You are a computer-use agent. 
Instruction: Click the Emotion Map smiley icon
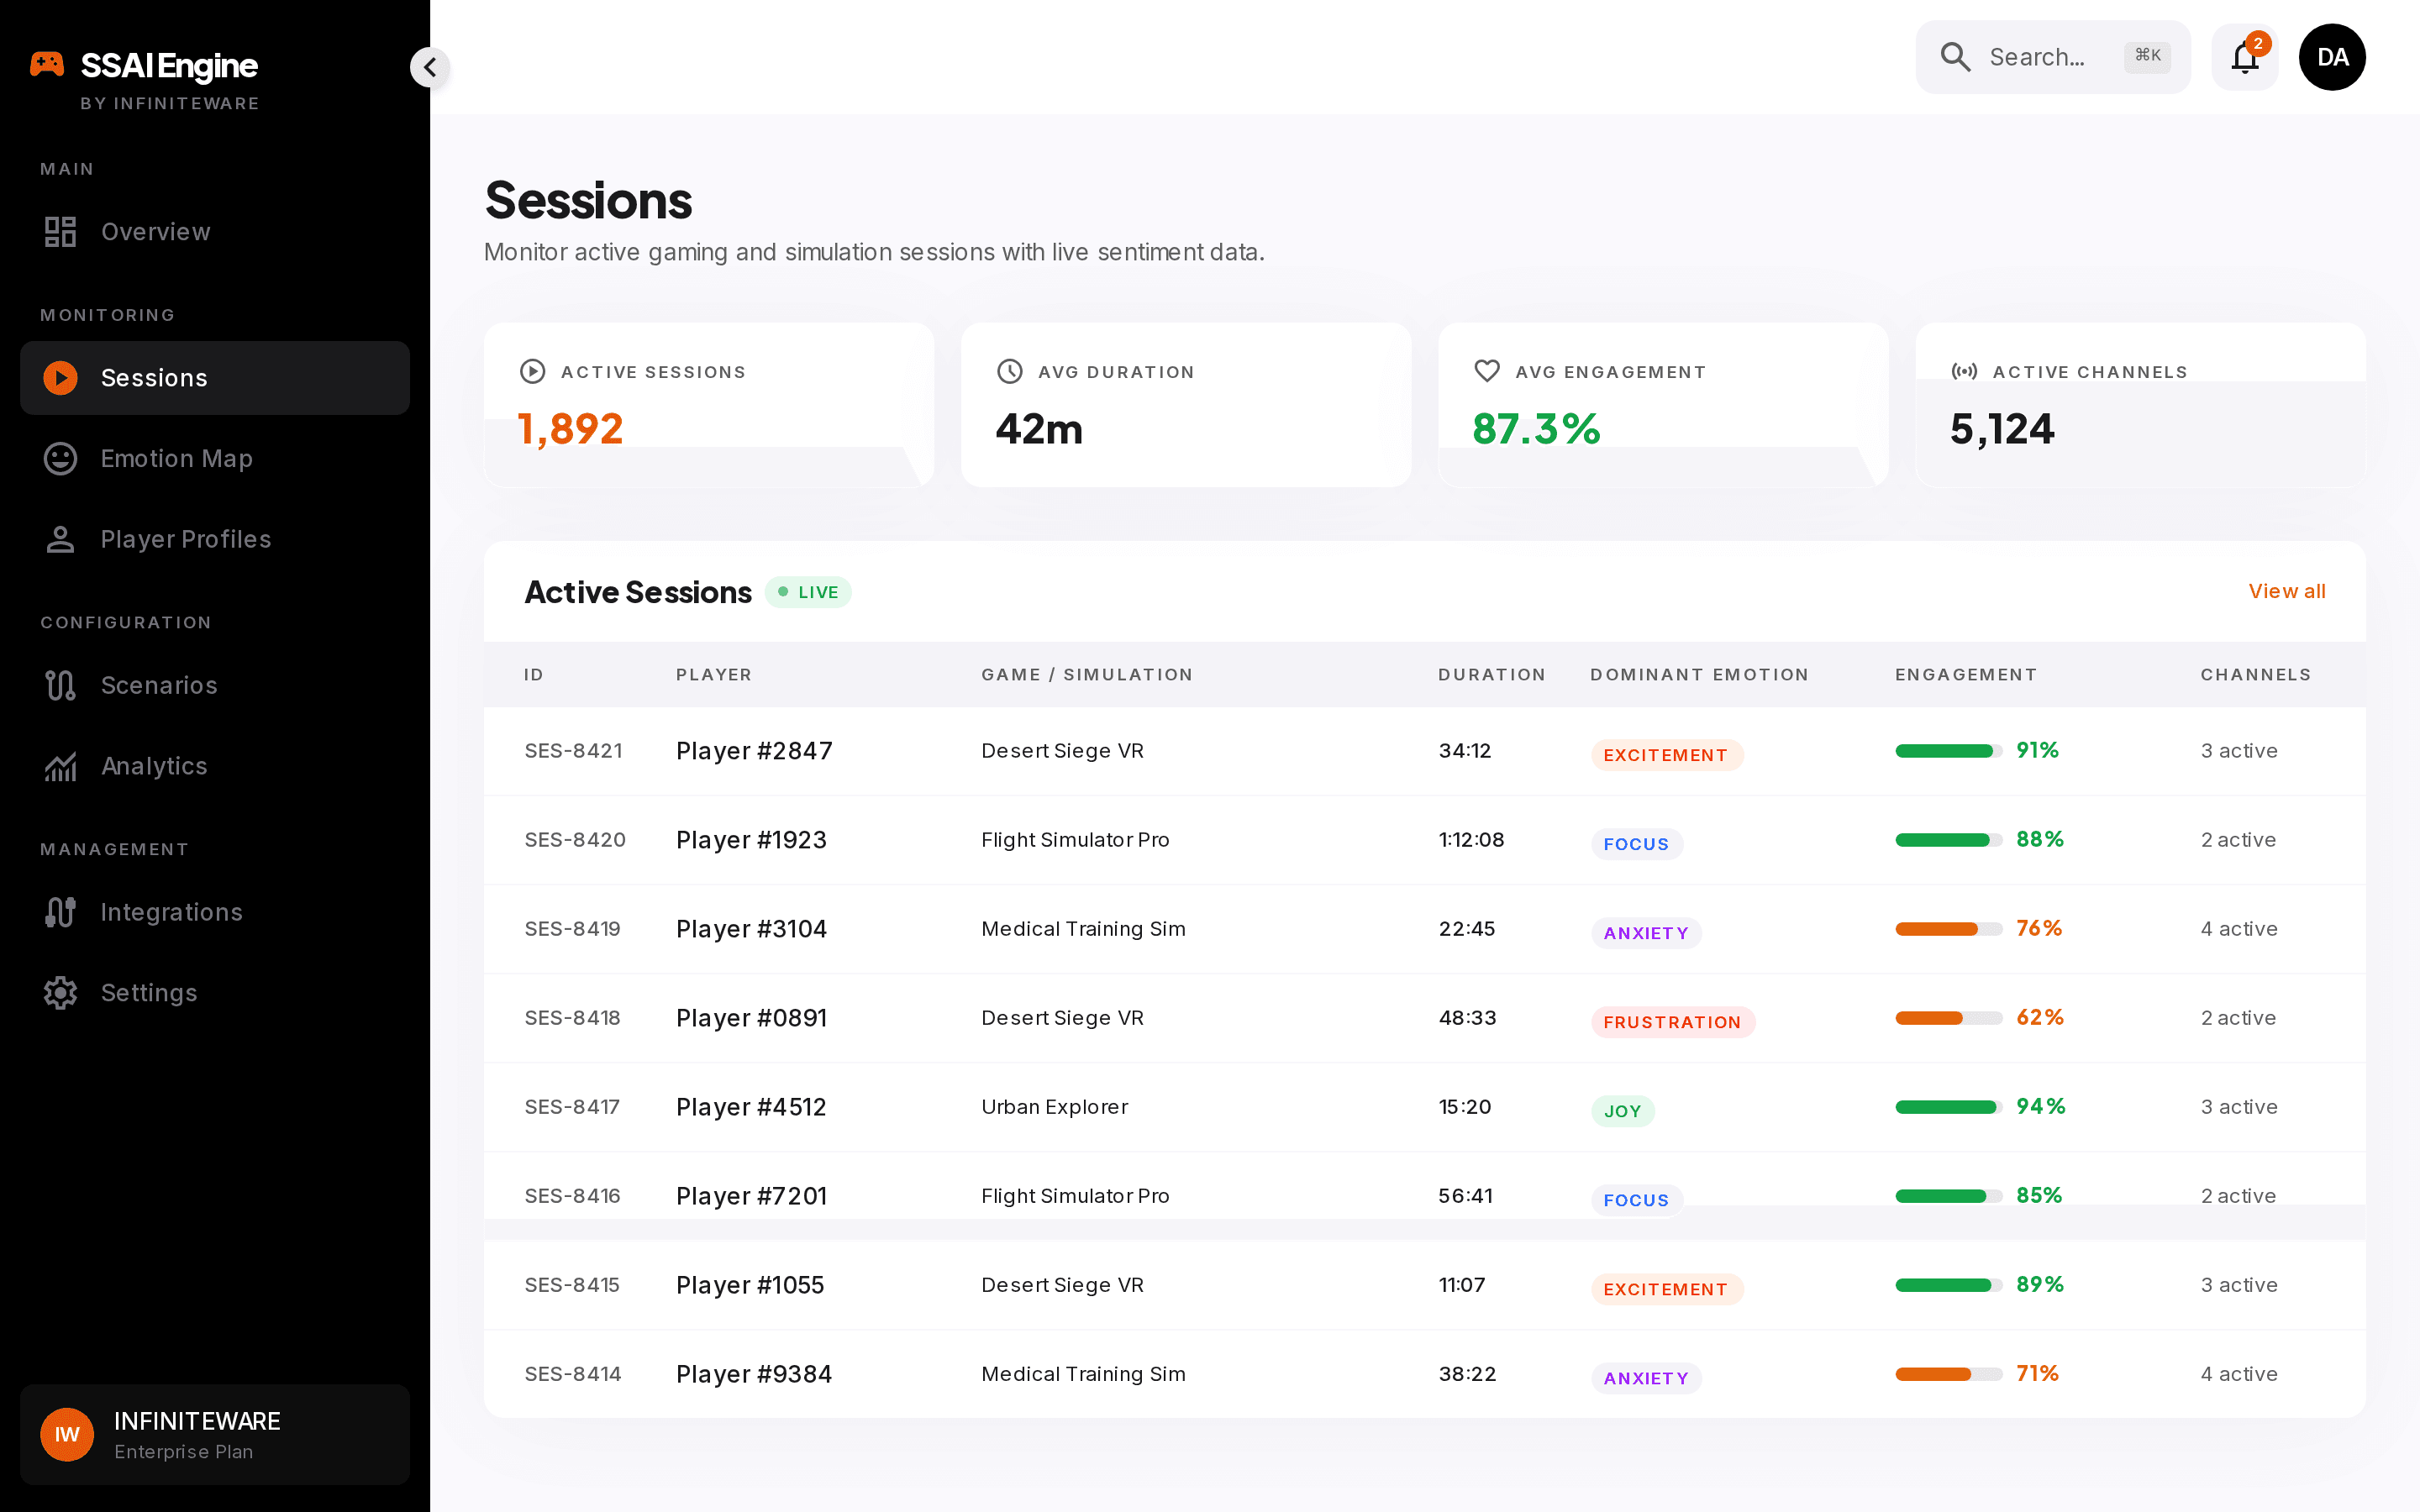[60, 459]
